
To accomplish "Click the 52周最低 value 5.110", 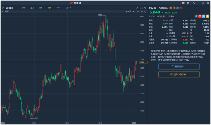I will [x=185, y=43].
